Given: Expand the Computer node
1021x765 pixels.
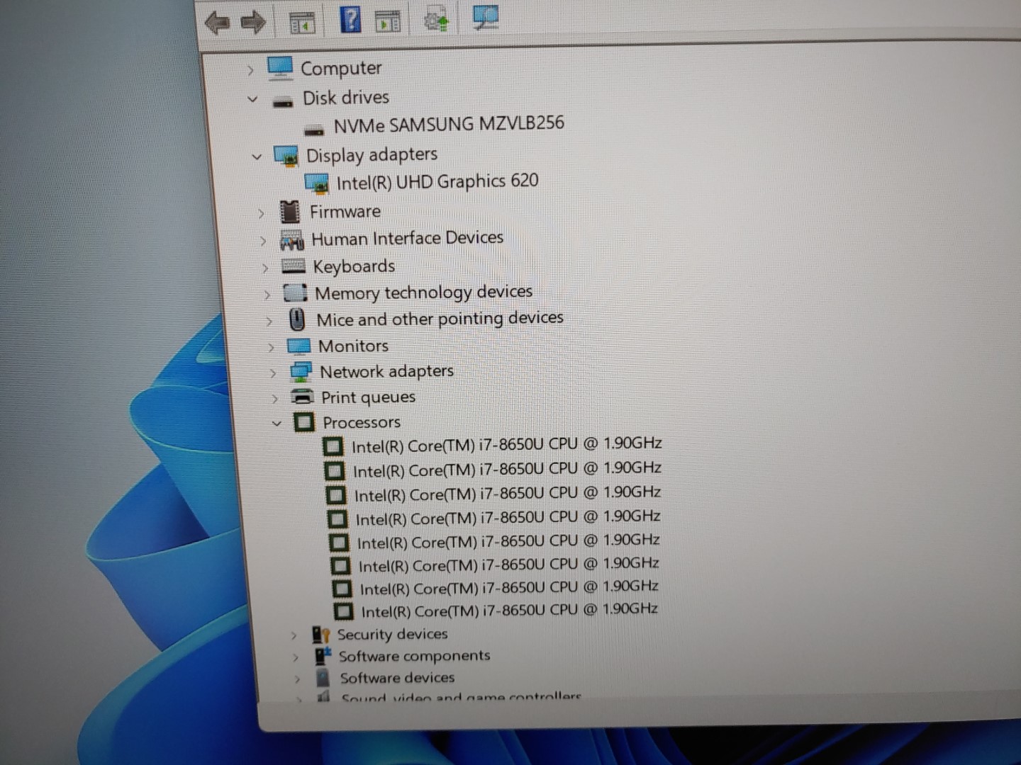Looking at the screenshot, I should (250, 70).
